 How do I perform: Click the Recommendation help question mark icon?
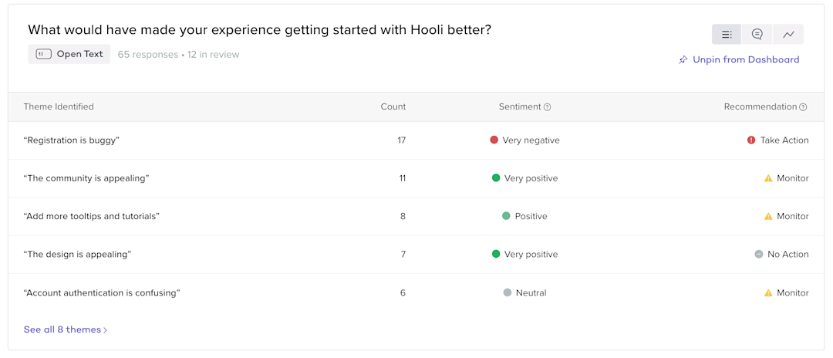point(803,107)
